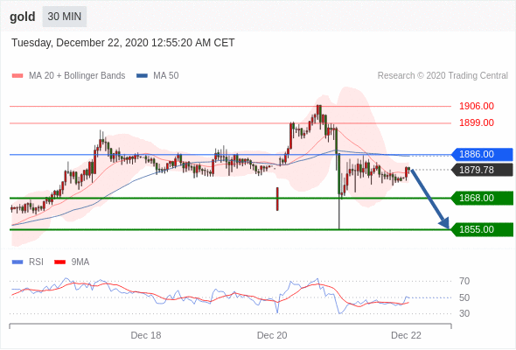
Task: Click the RSI legend swatch
Action: pos(17,262)
